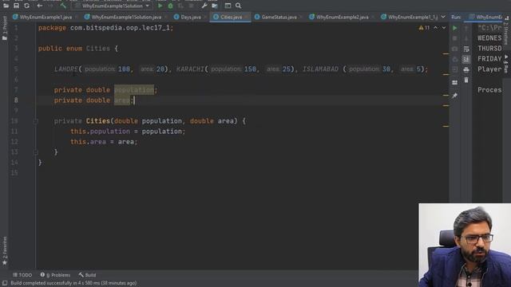Click the first warning stripe mark in error gutter

tap(446, 53)
